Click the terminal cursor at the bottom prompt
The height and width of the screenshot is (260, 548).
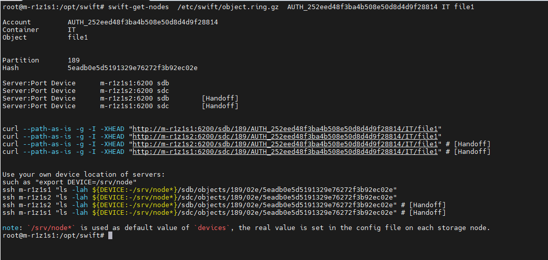click(x=110, y=236)
